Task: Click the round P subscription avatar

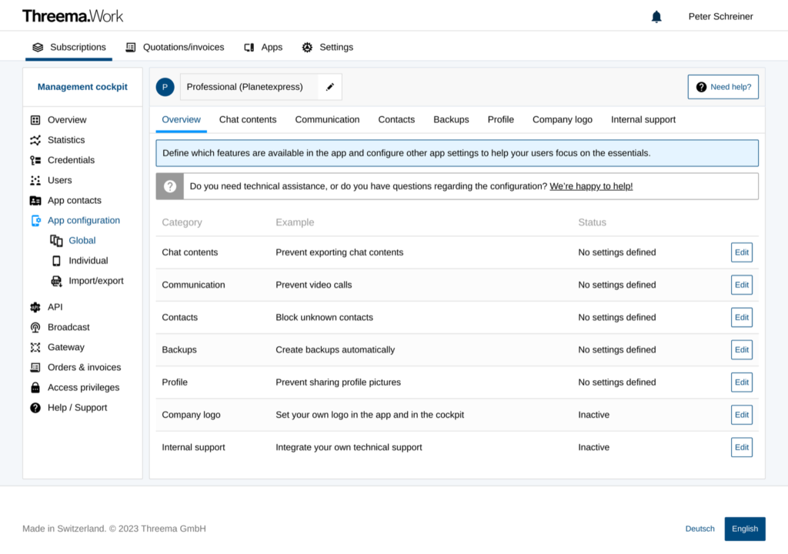Action: click(x=165, y=87)
